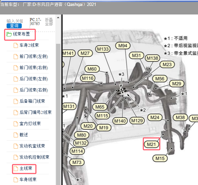Open 后背门编号2线束 entry
Image resolution: width=198 pixels, height=185 pixels.
tap(36, 112)
